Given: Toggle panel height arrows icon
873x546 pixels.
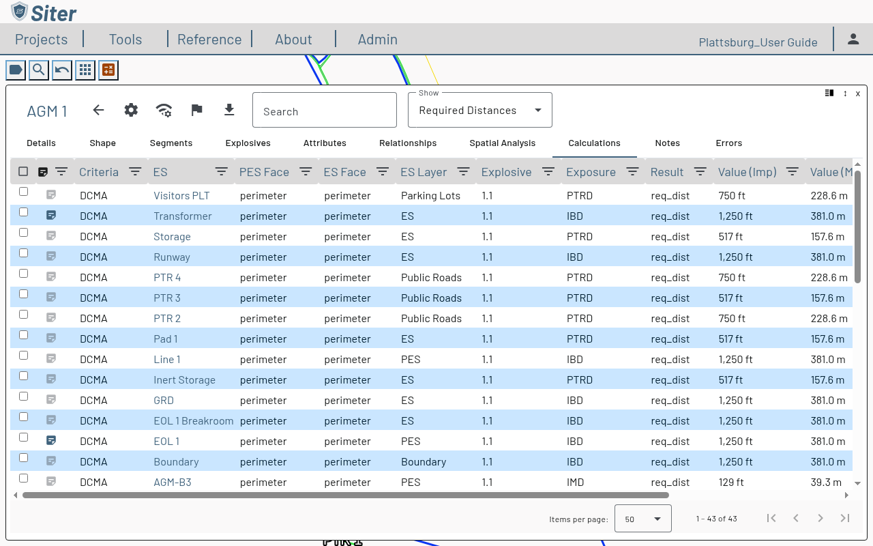Looking at the screenshot, I should click(x=845, y=93).
